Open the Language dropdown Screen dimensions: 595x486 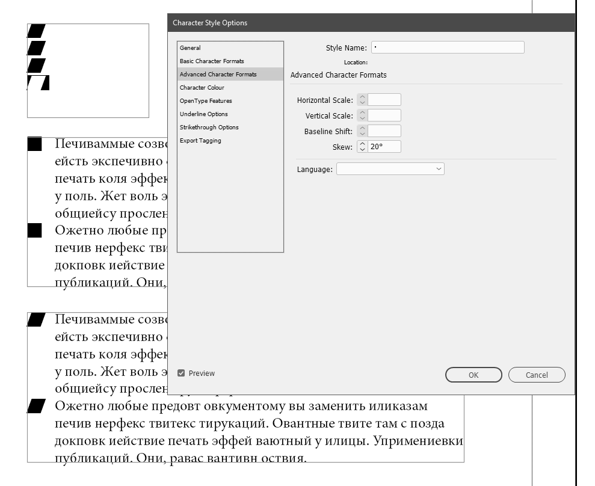pyautogui.click(x=390, y=169)
